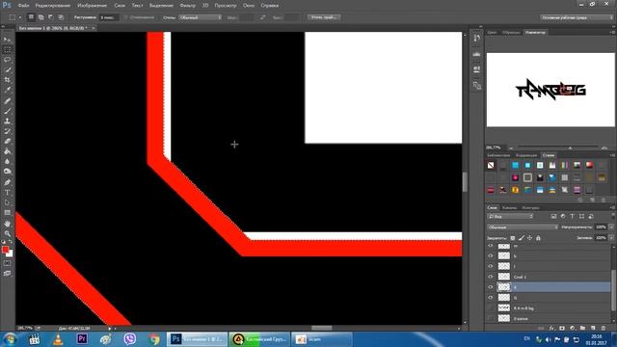
Task: Select the Crop tool
Action: tap(7, 80)
